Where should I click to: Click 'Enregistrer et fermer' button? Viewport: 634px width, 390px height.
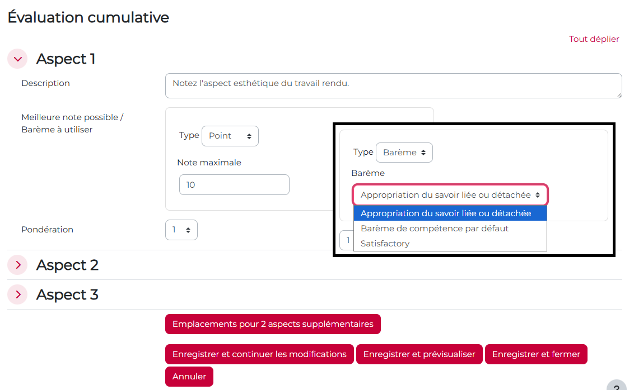(x=536, y=354)
